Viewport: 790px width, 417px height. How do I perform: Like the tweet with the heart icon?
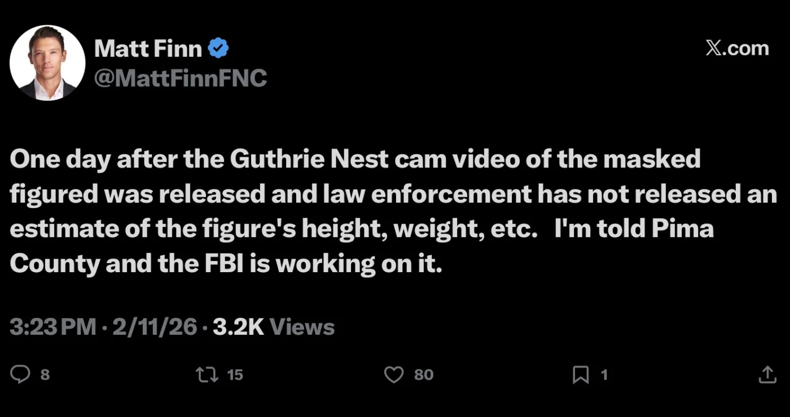pos(393,375)
